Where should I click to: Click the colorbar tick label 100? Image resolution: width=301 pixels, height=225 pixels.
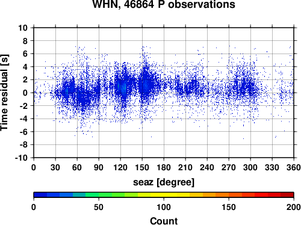pyautogui.click(x=164, y=207)
